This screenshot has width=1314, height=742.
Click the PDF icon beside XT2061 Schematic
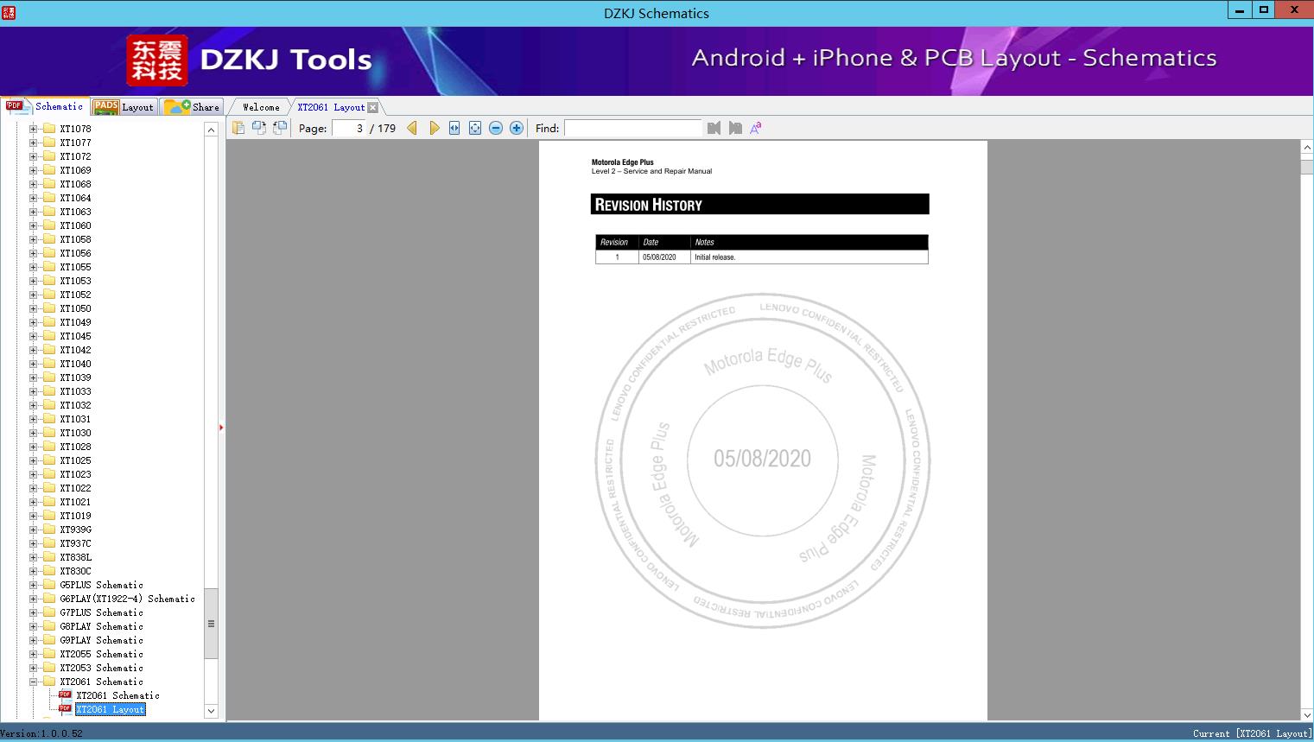pyautogui.click(x=65, y=695)
